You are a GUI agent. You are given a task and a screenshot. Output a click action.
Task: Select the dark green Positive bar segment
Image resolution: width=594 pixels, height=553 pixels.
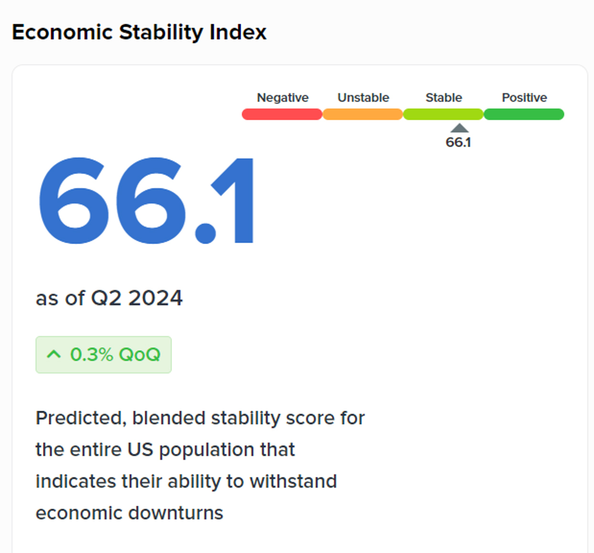point(524,114)
